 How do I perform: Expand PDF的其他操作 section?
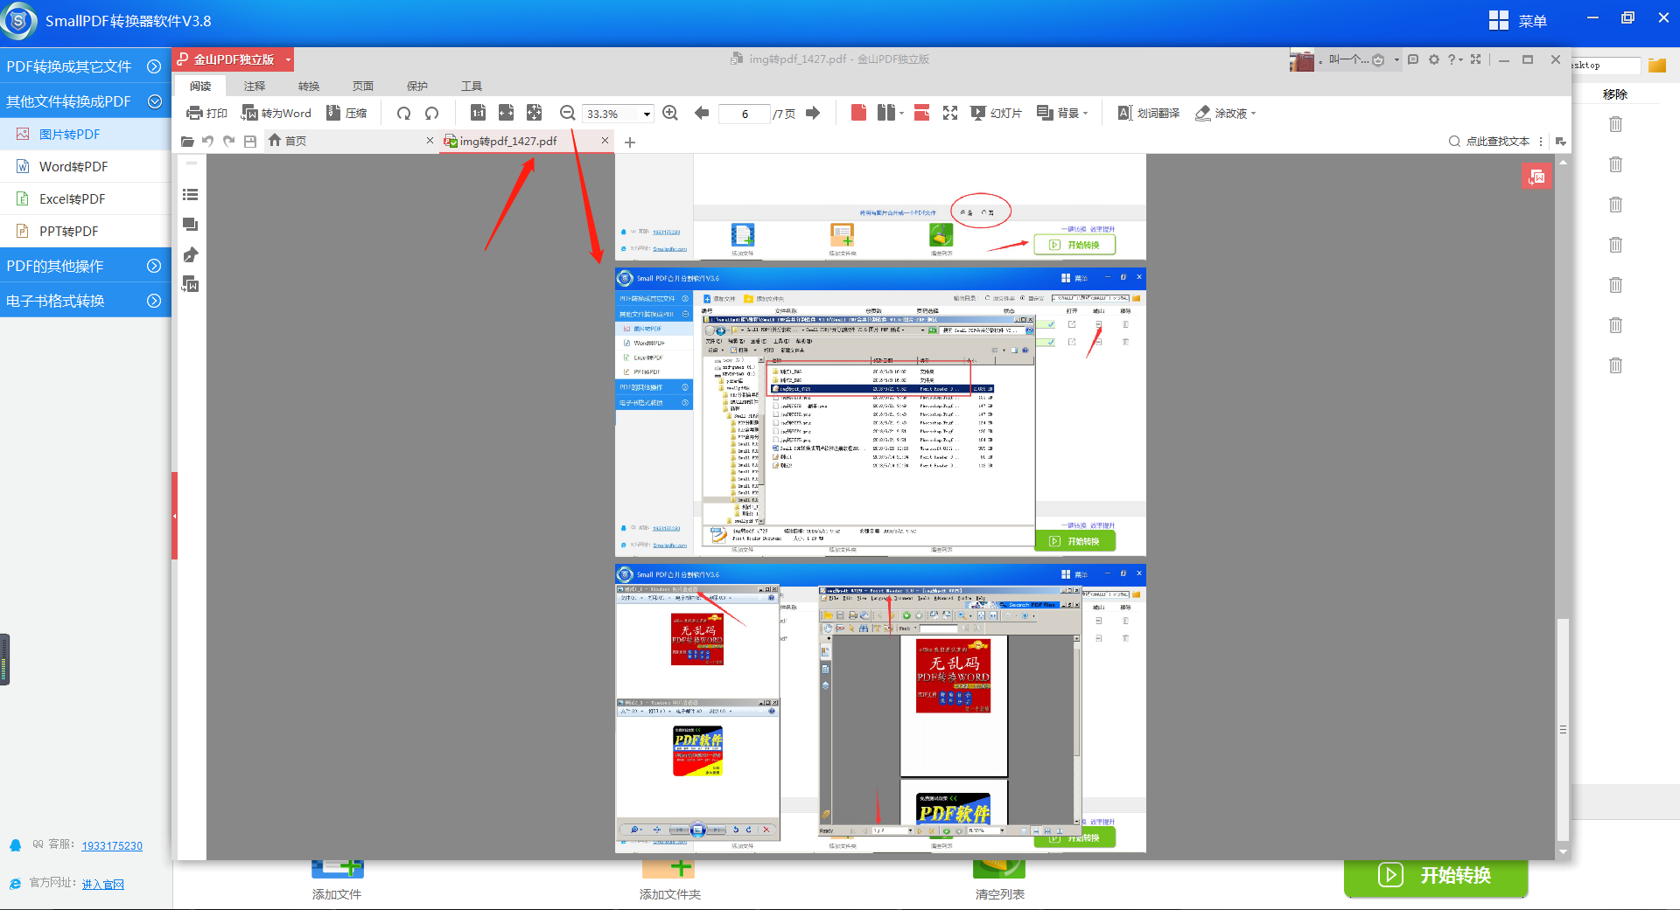tap(85, 266)
